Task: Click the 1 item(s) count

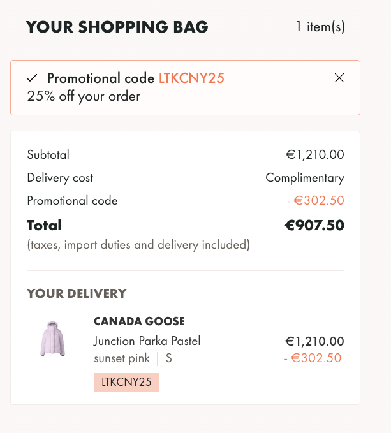Action: pos(320,27)
